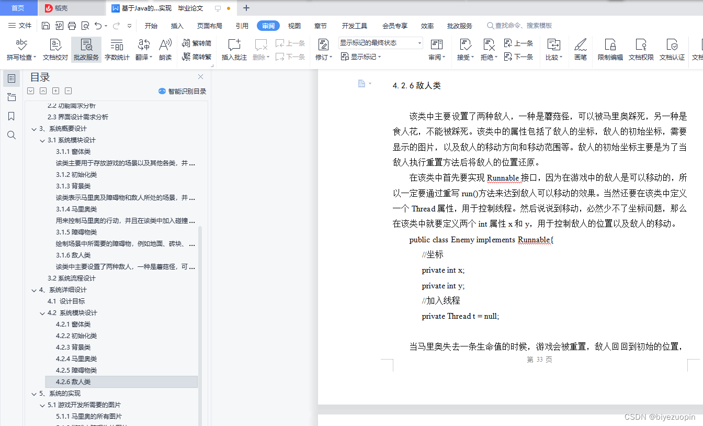Open the 显示标记 dropdown
The height and width of the screenshot is (426, 703).
tap(361, 57)
